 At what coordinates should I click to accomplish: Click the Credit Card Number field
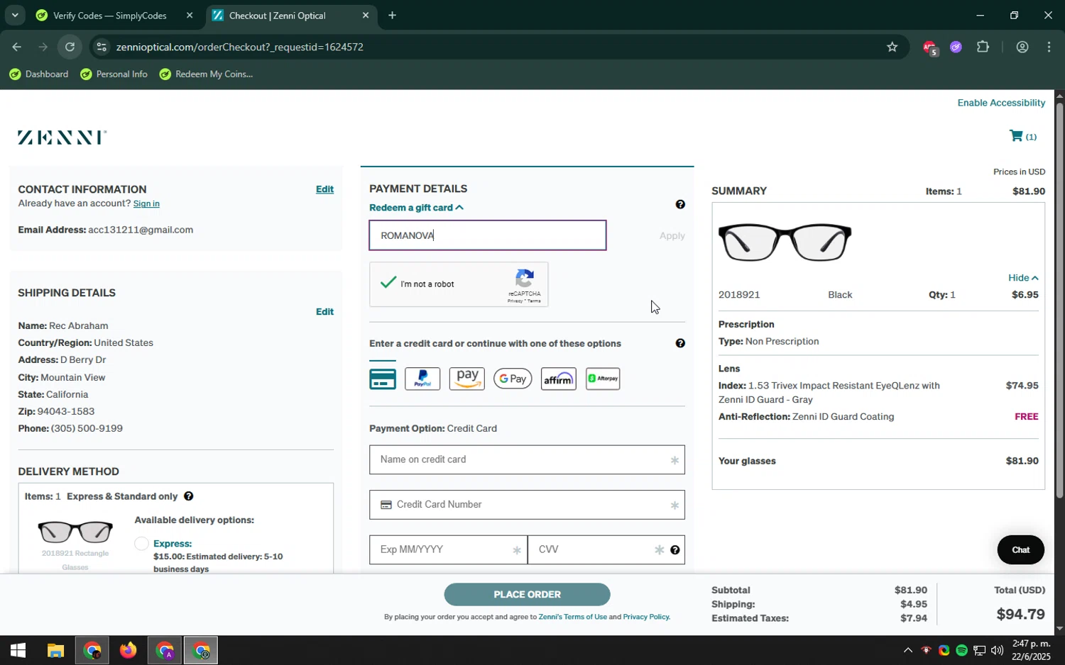click(x=527, y=505)
